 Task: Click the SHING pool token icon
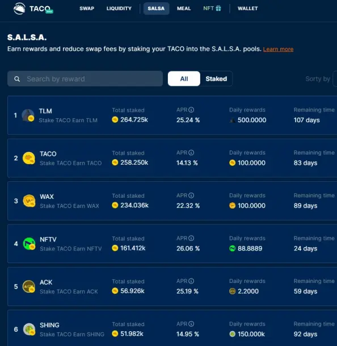(x=29, y=329)
